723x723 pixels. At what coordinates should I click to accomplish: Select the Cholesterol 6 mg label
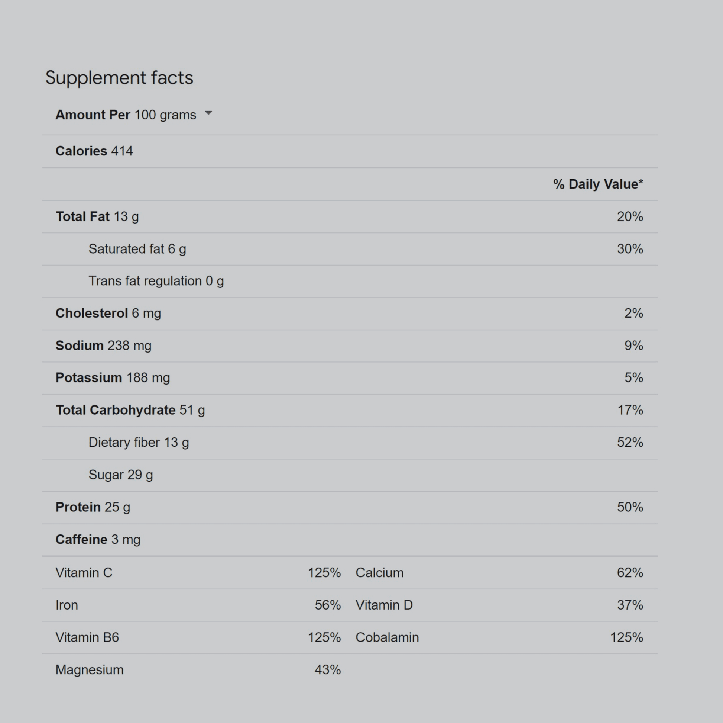108,313
